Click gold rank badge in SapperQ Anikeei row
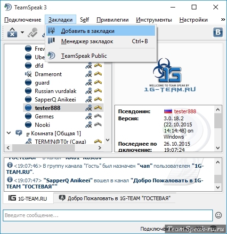The width and height of the screenshot is (227, 234). [x=98, y=99]
